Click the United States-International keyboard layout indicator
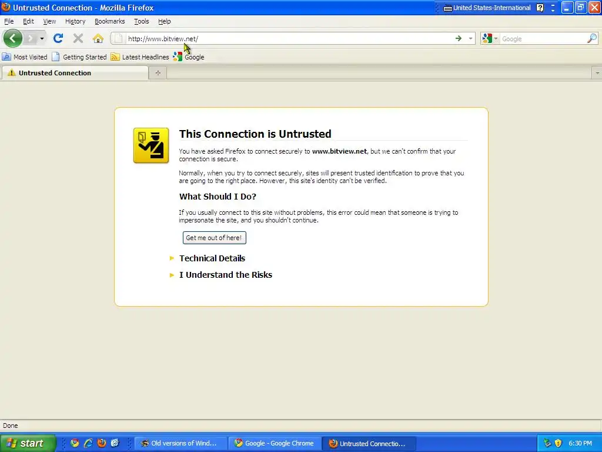 click(x=487, y=8)
